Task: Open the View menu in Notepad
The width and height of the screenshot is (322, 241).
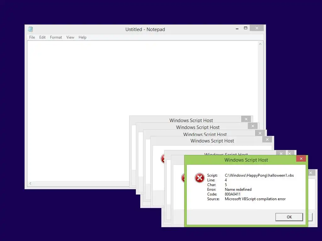Action: point(70,37)
